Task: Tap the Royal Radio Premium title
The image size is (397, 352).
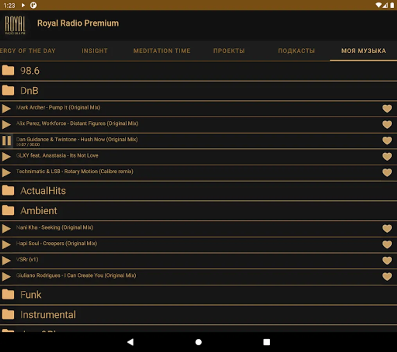Action: (78, 23)
